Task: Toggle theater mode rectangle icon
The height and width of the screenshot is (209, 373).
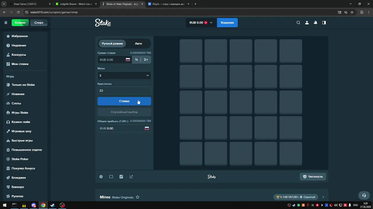Action: 111,177
